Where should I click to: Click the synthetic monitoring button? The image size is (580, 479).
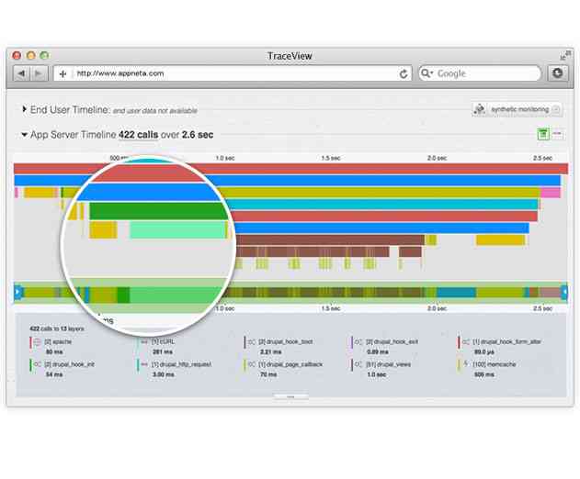[517, 109]
